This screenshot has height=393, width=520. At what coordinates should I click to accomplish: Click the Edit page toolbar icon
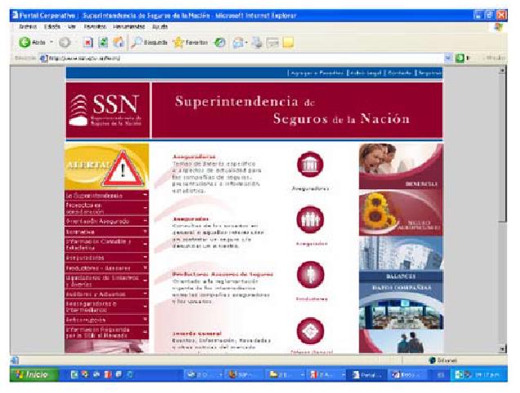(273, 42)
